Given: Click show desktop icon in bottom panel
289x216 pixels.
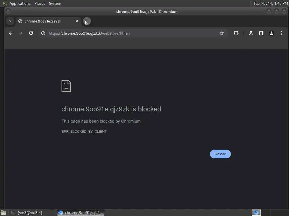Looking at the screenshot, I should (3, 213).
